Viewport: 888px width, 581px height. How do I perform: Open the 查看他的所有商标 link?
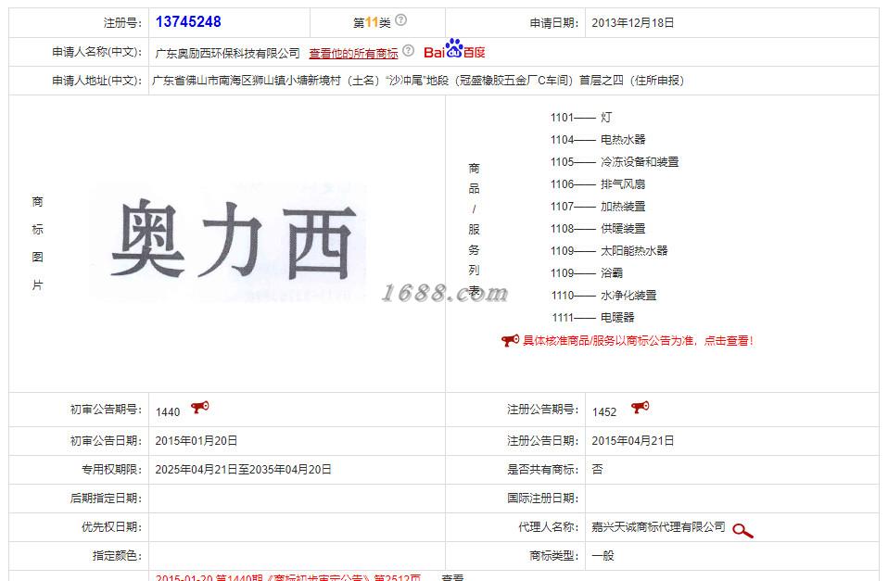tap(353, 53)
